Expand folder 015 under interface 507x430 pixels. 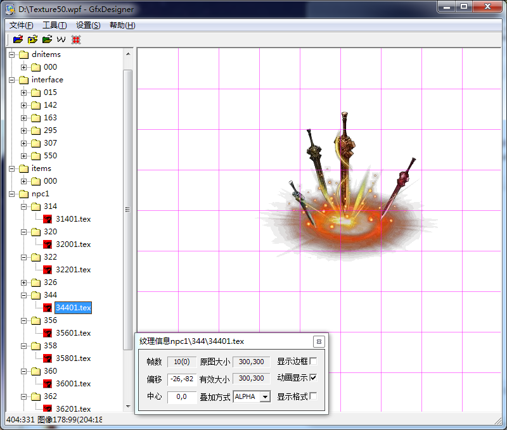click(23, 92)
